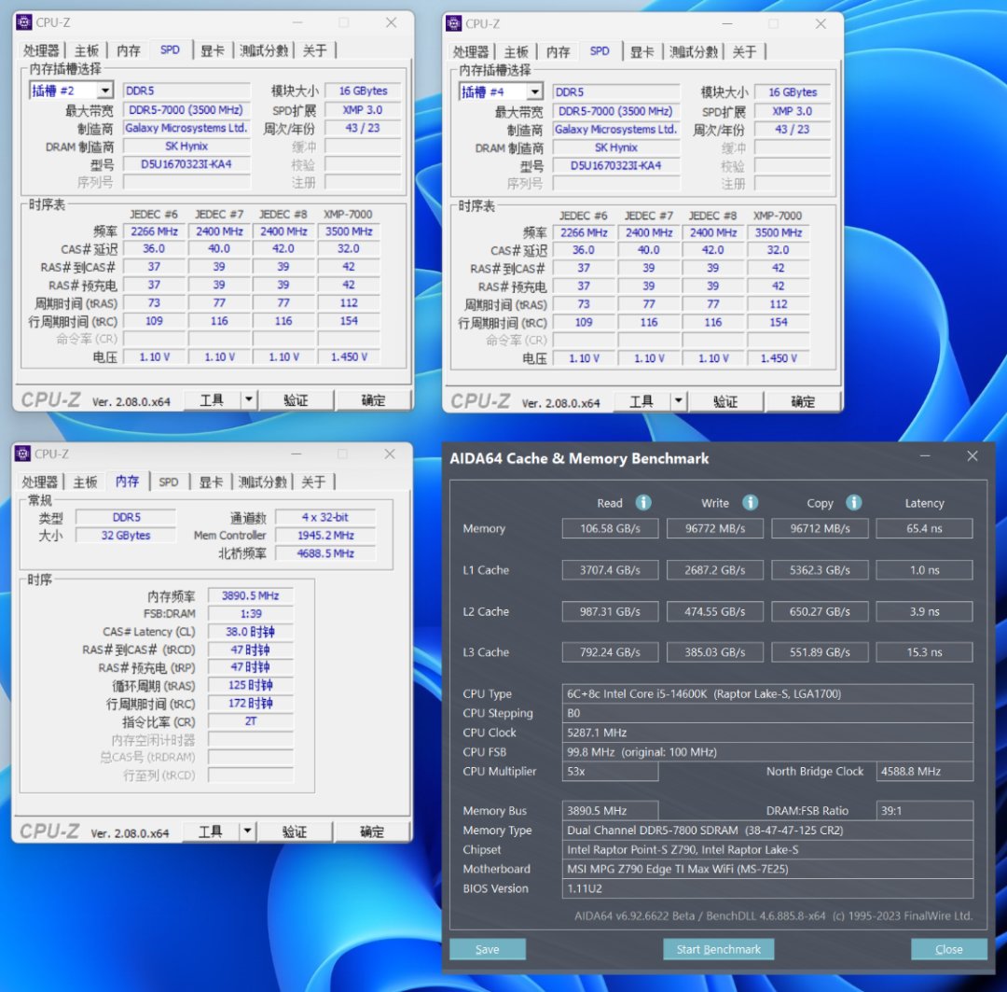
Task: Click DDR5-7000 (3500 MHz) bandwidth in slot #4
Action: pyautogui.click(x=616, y=111)
